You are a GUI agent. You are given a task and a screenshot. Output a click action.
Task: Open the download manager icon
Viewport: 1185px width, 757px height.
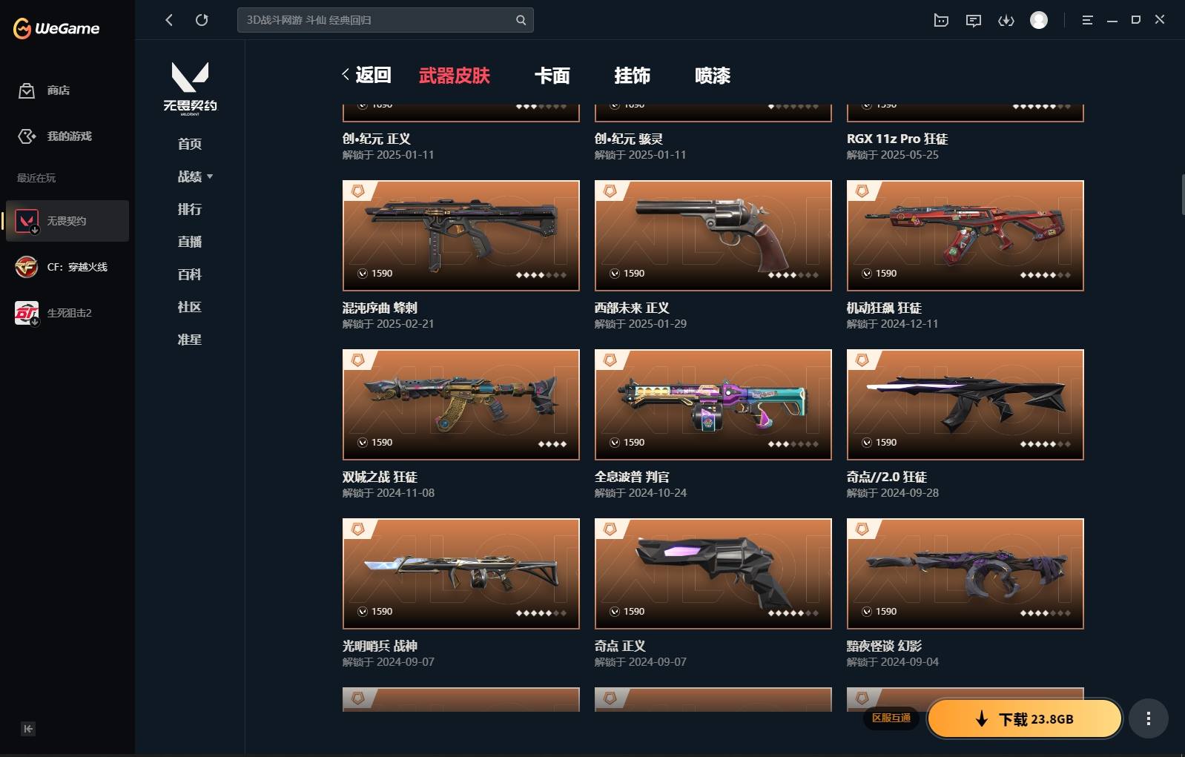(x=1006, y=21)
